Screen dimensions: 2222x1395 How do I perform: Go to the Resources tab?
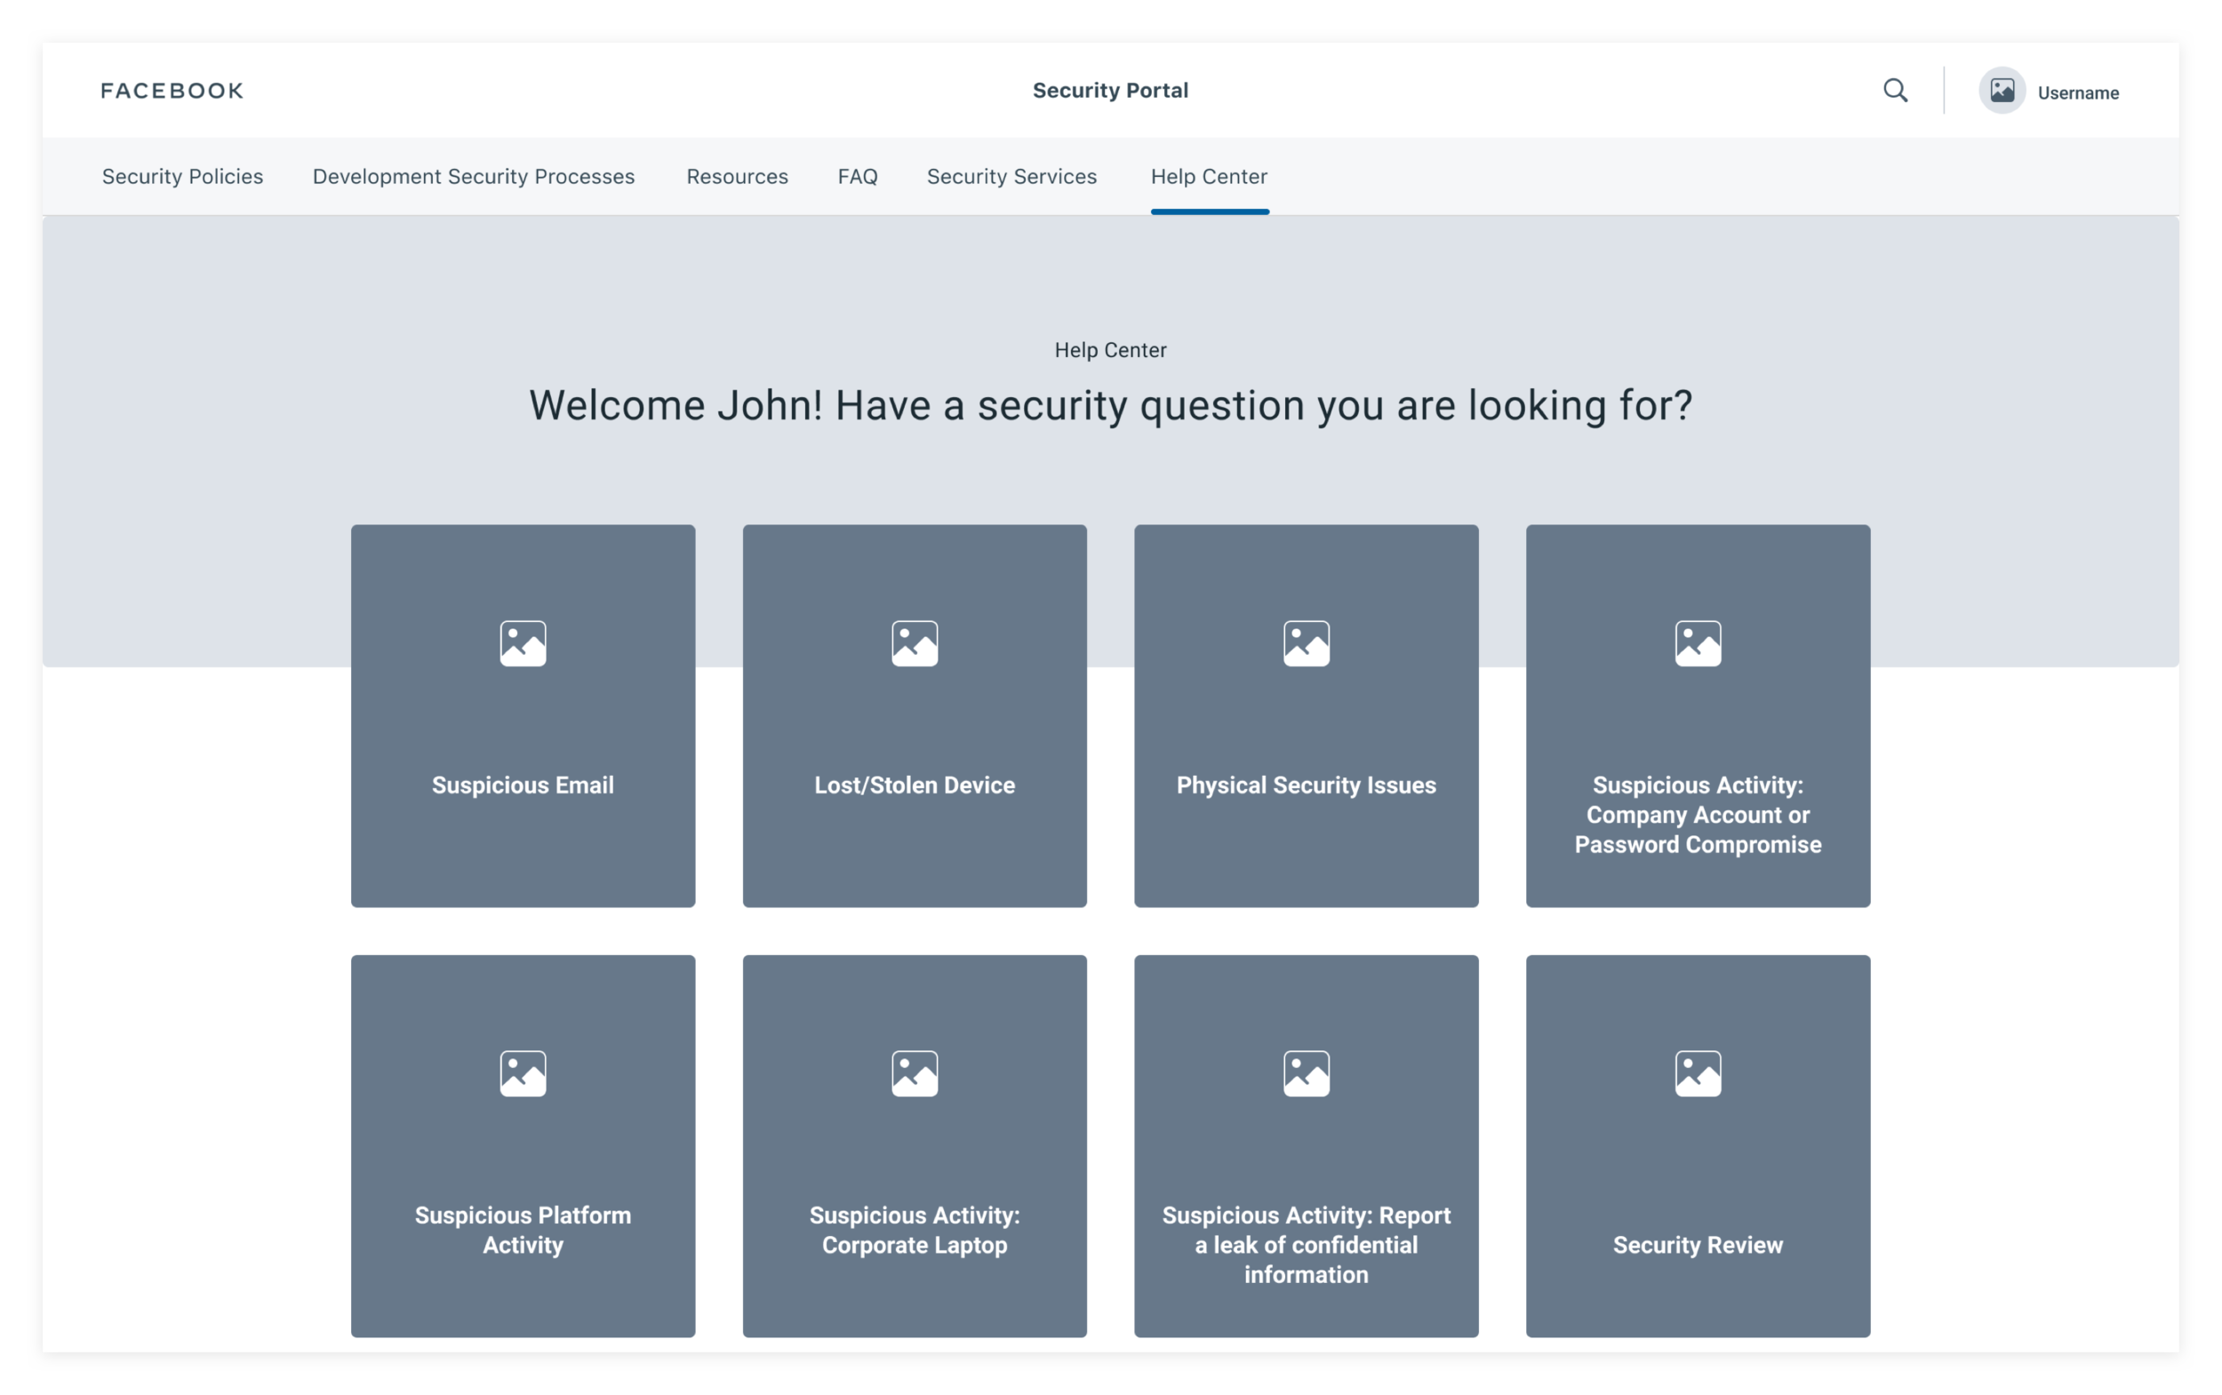[x=738, y=176]
